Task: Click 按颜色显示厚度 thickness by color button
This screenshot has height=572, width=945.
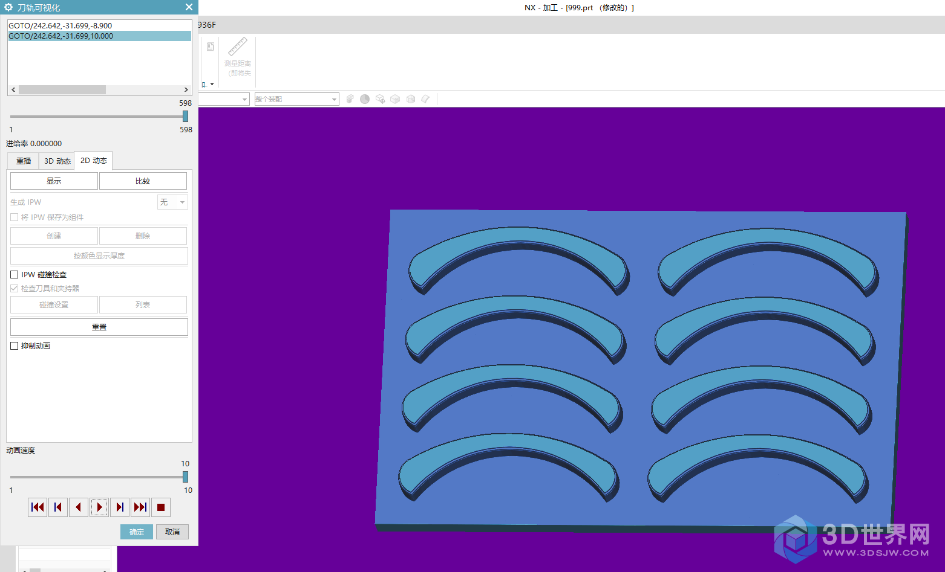Action: [99, 256]
